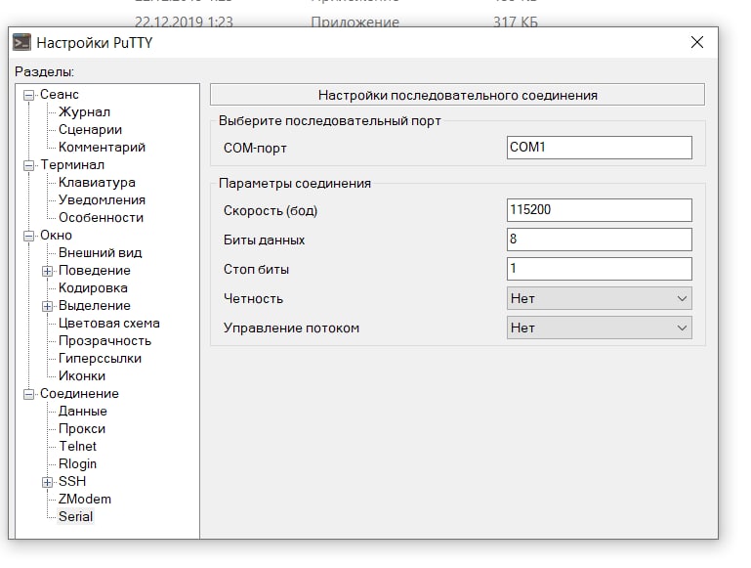Image resolution: width=751 pixels, height=568 pixels.
Task: Expand the SSH tree node
Action: [x=47, y=482]
